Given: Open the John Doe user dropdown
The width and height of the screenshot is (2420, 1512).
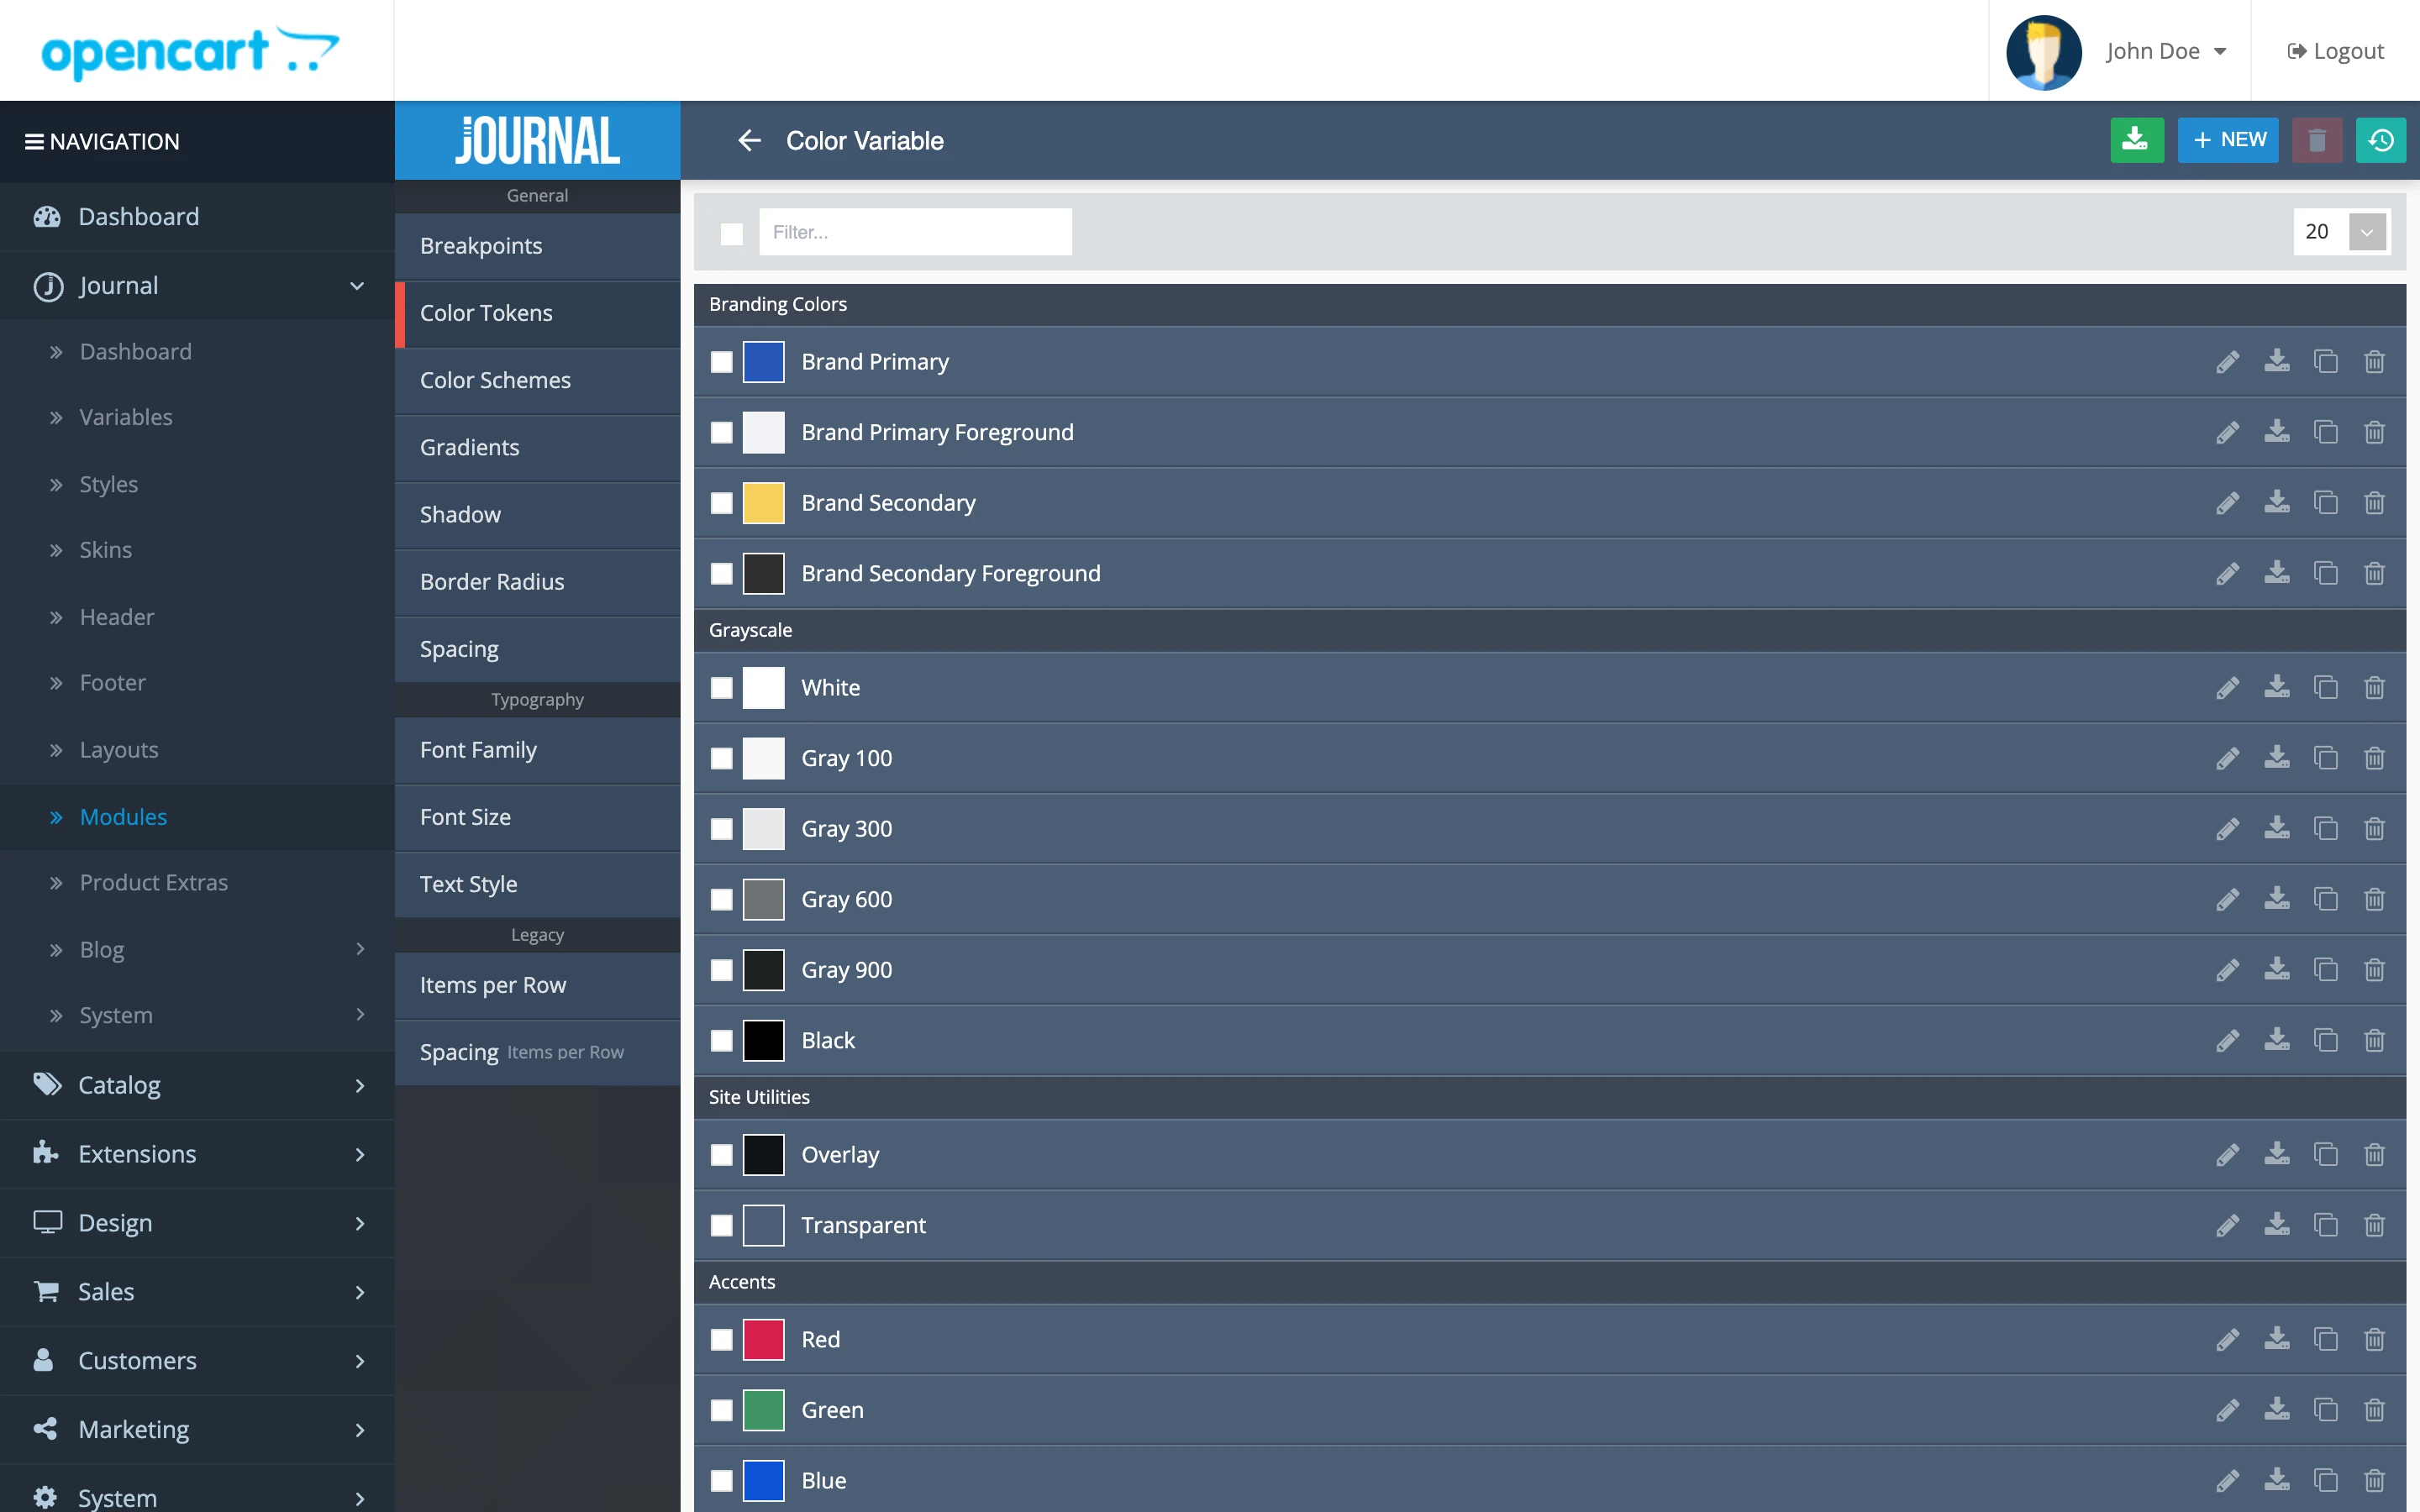Looking at the screenshot, I should pyautogui.click(x=2166, y=51).
